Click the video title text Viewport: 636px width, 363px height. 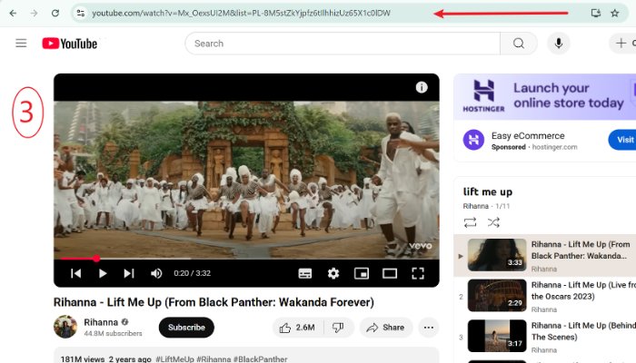[214, 302]
